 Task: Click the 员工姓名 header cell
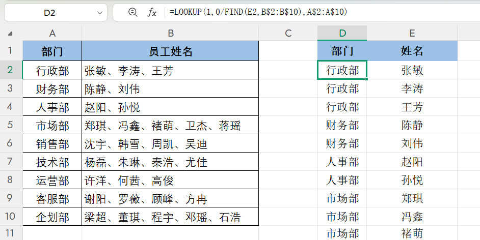170,51
